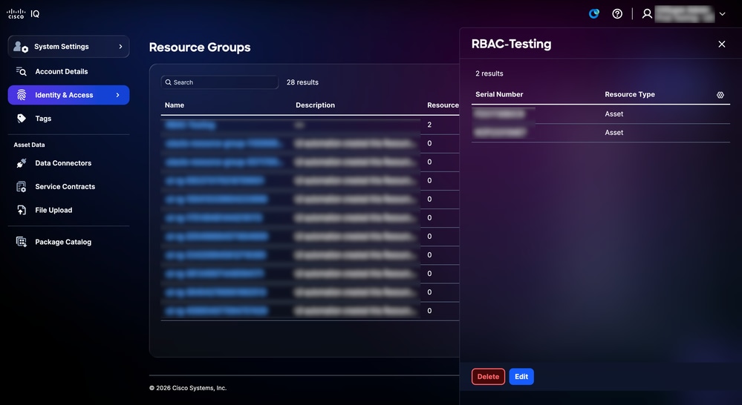Click the Asset Data section label

point(30,145)
